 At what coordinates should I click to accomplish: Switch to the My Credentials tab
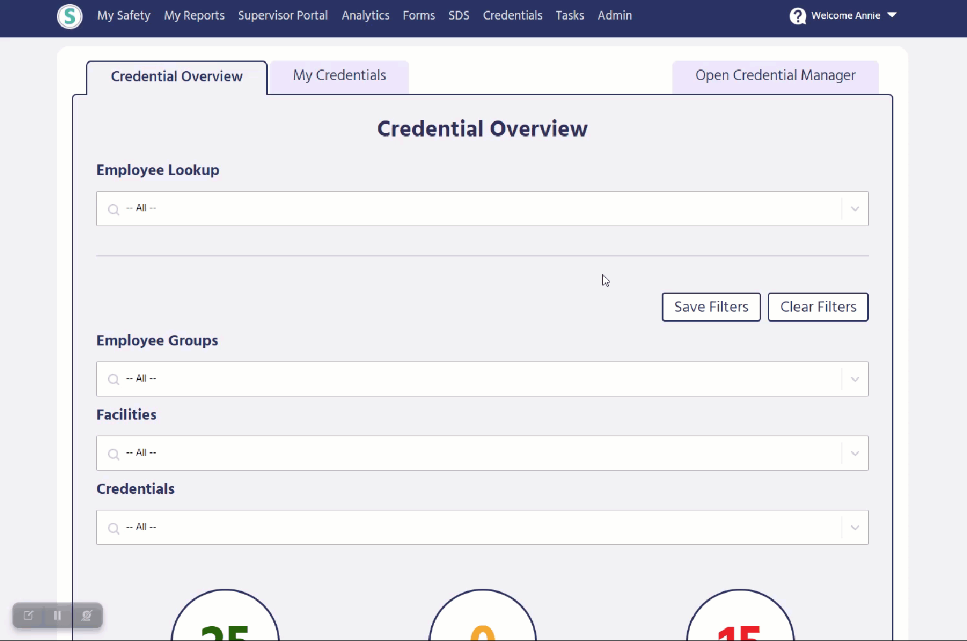coord(339,76)
